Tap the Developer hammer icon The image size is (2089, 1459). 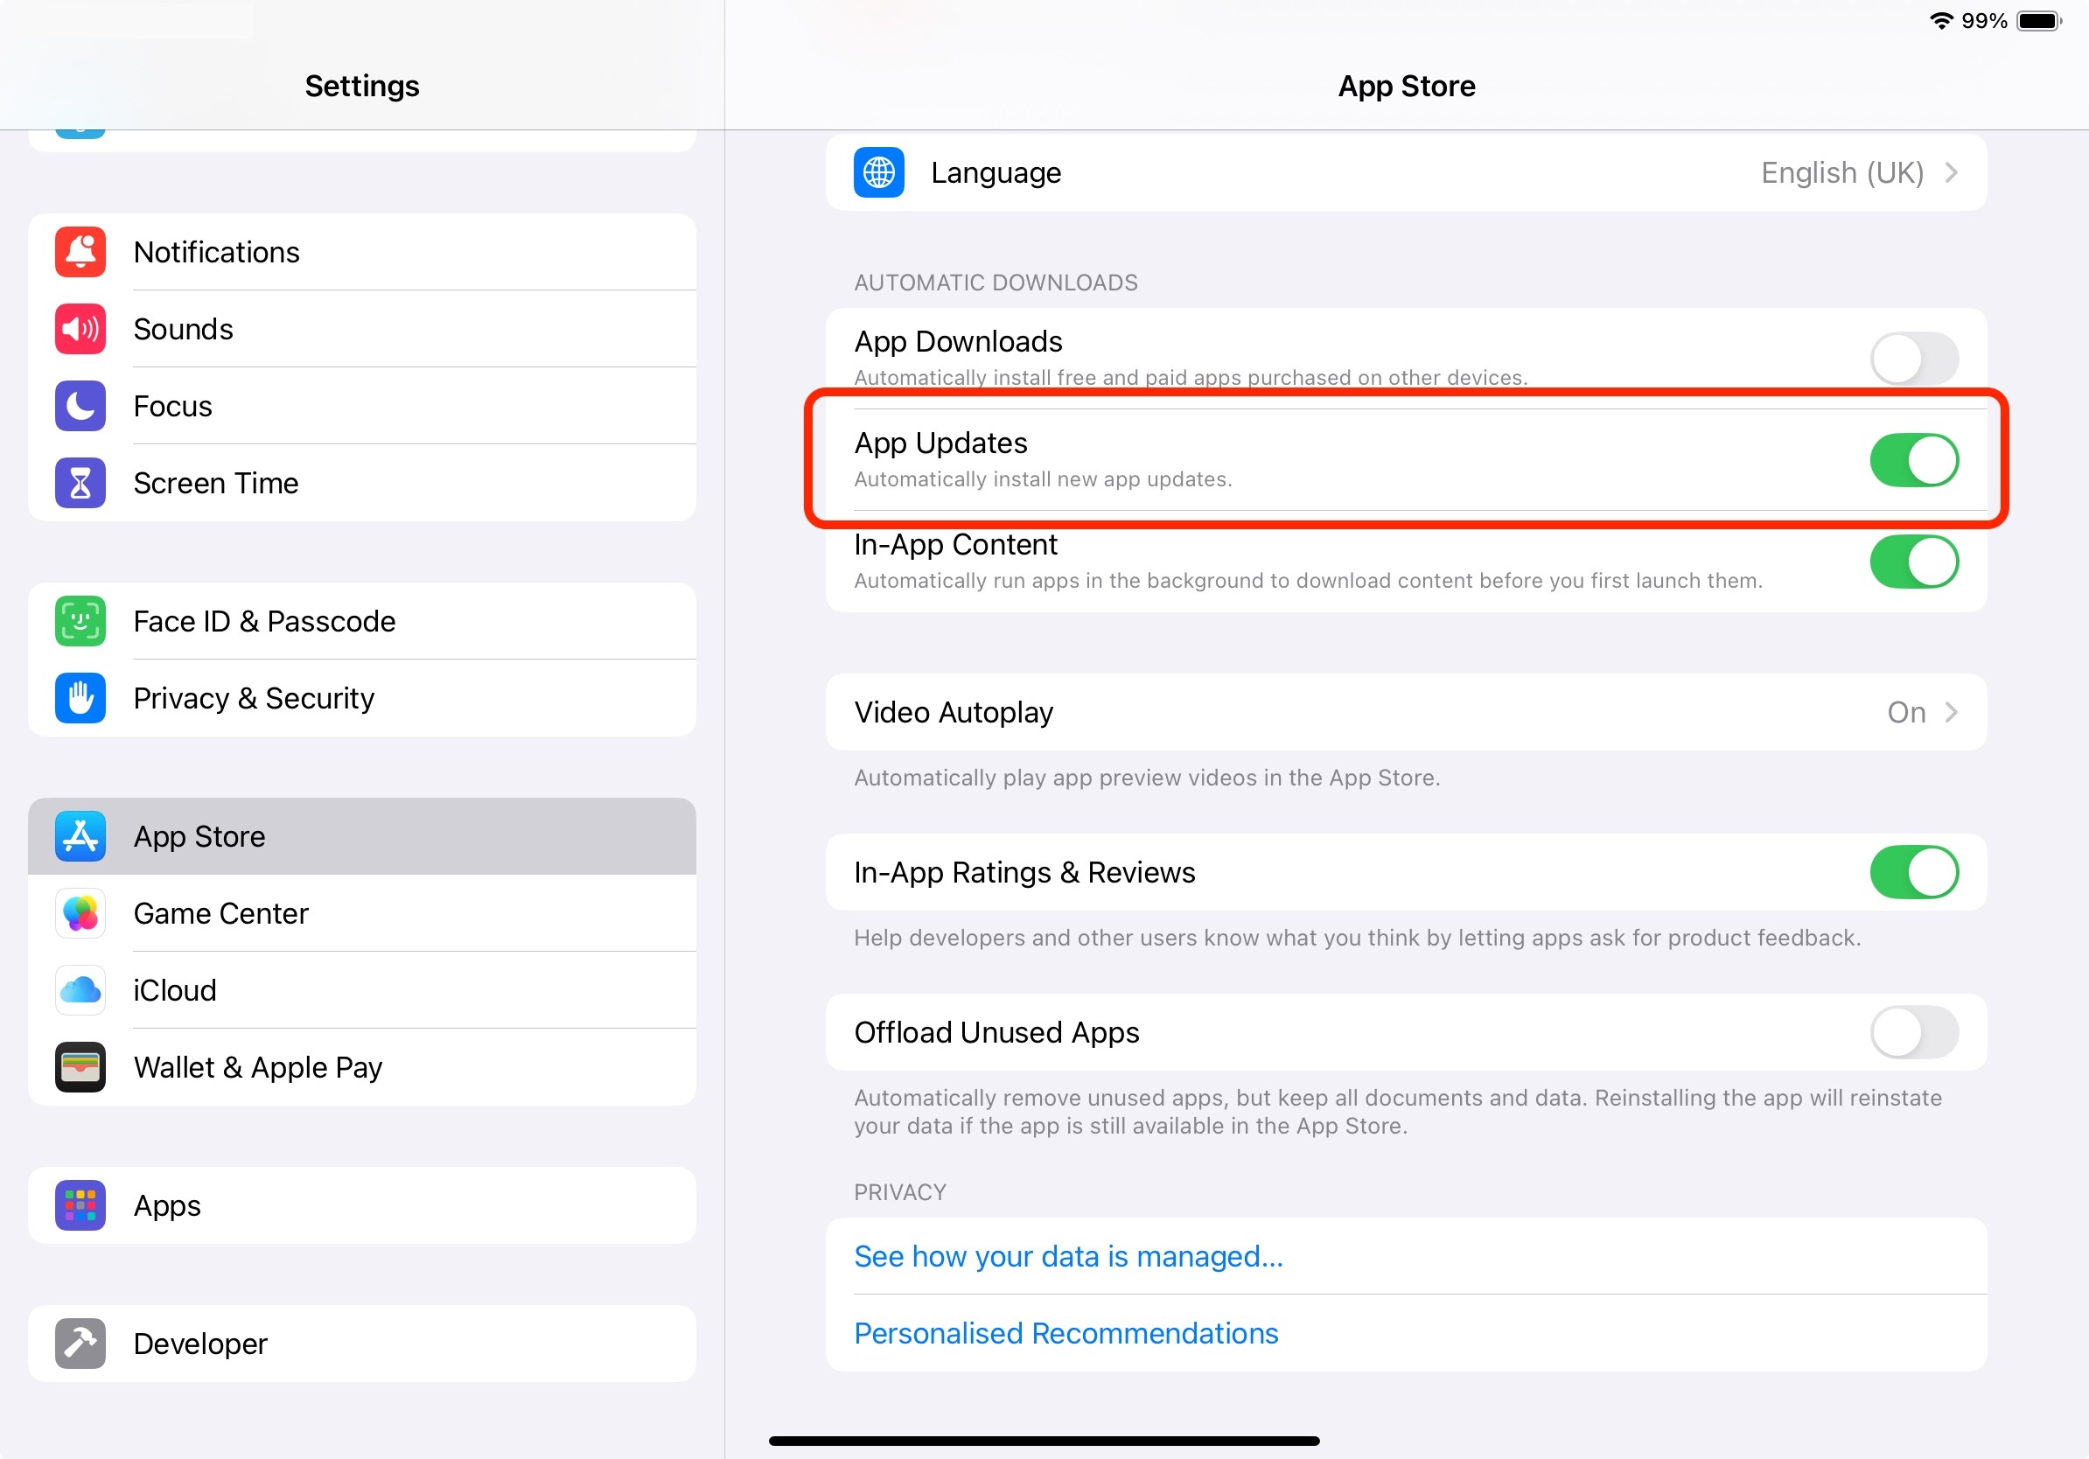pos(80,1344)
